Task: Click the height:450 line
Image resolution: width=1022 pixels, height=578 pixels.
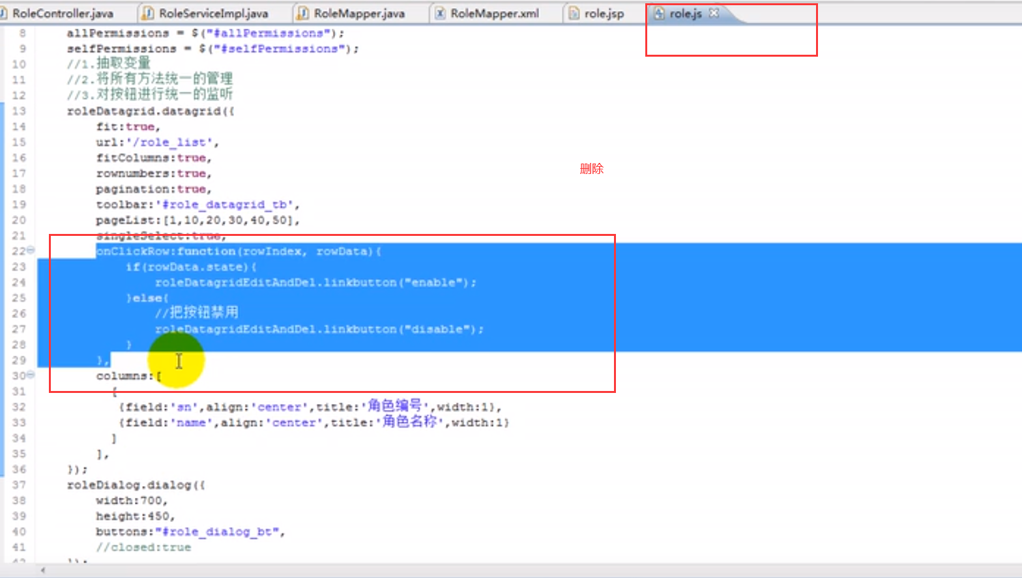Action: point(136,516)
